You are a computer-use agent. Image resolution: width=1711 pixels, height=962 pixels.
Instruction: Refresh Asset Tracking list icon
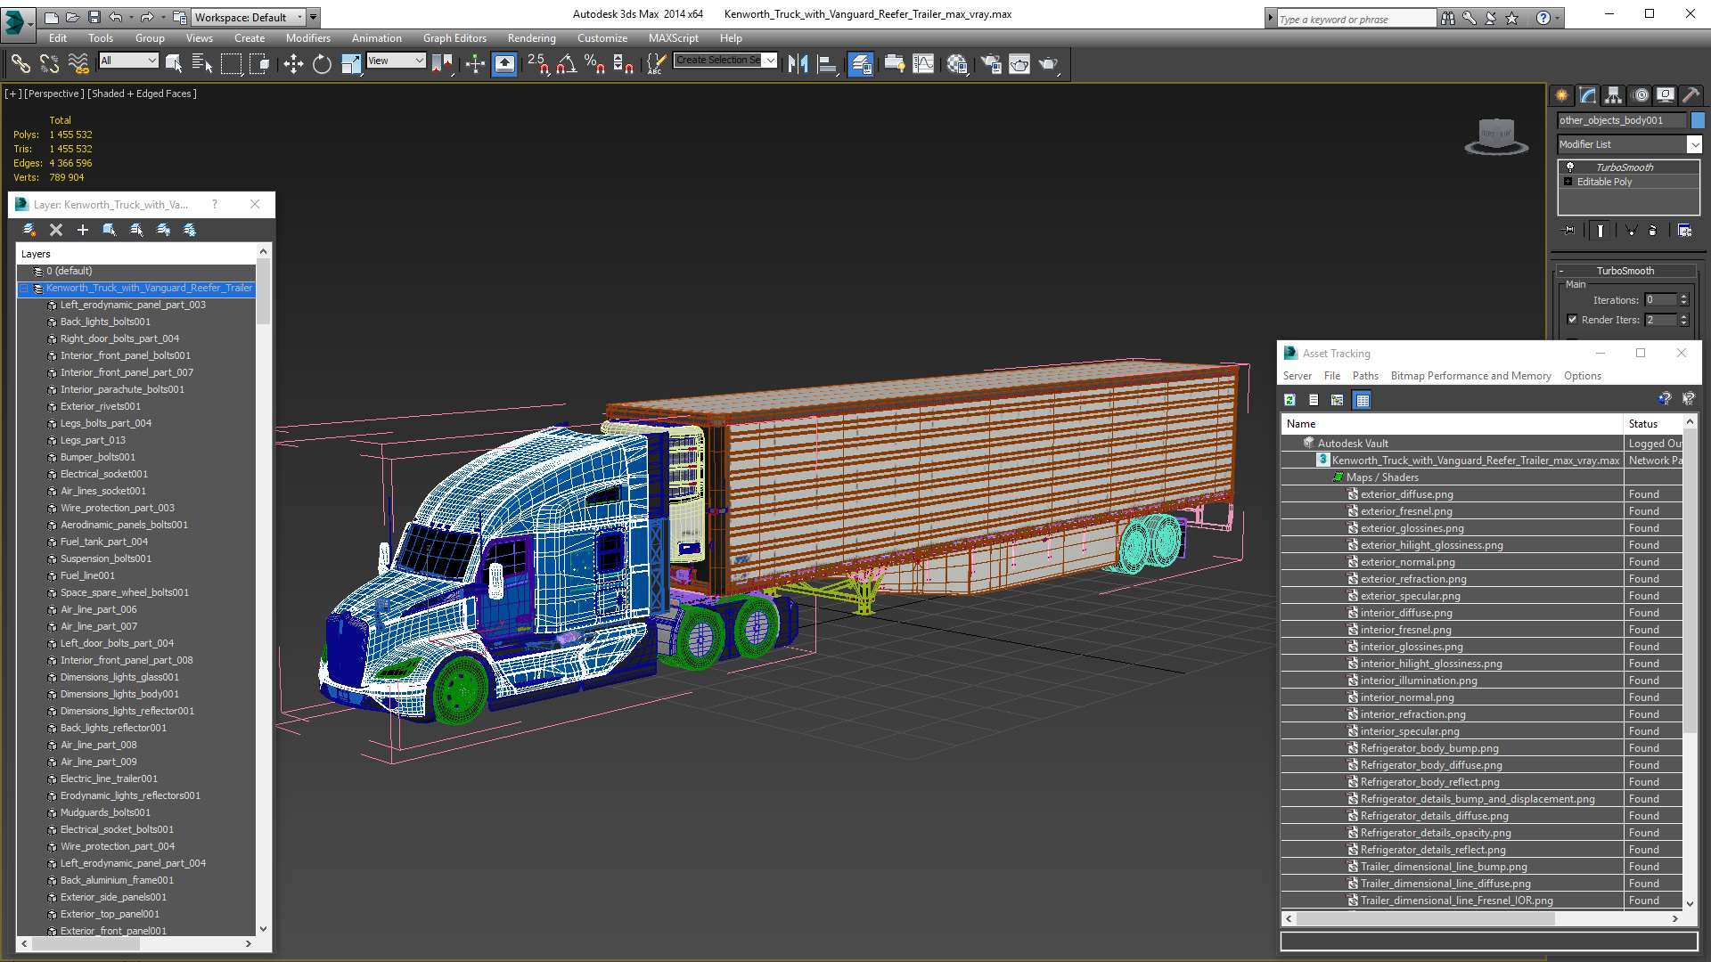pyautogui.click(x=1289, y=400)
